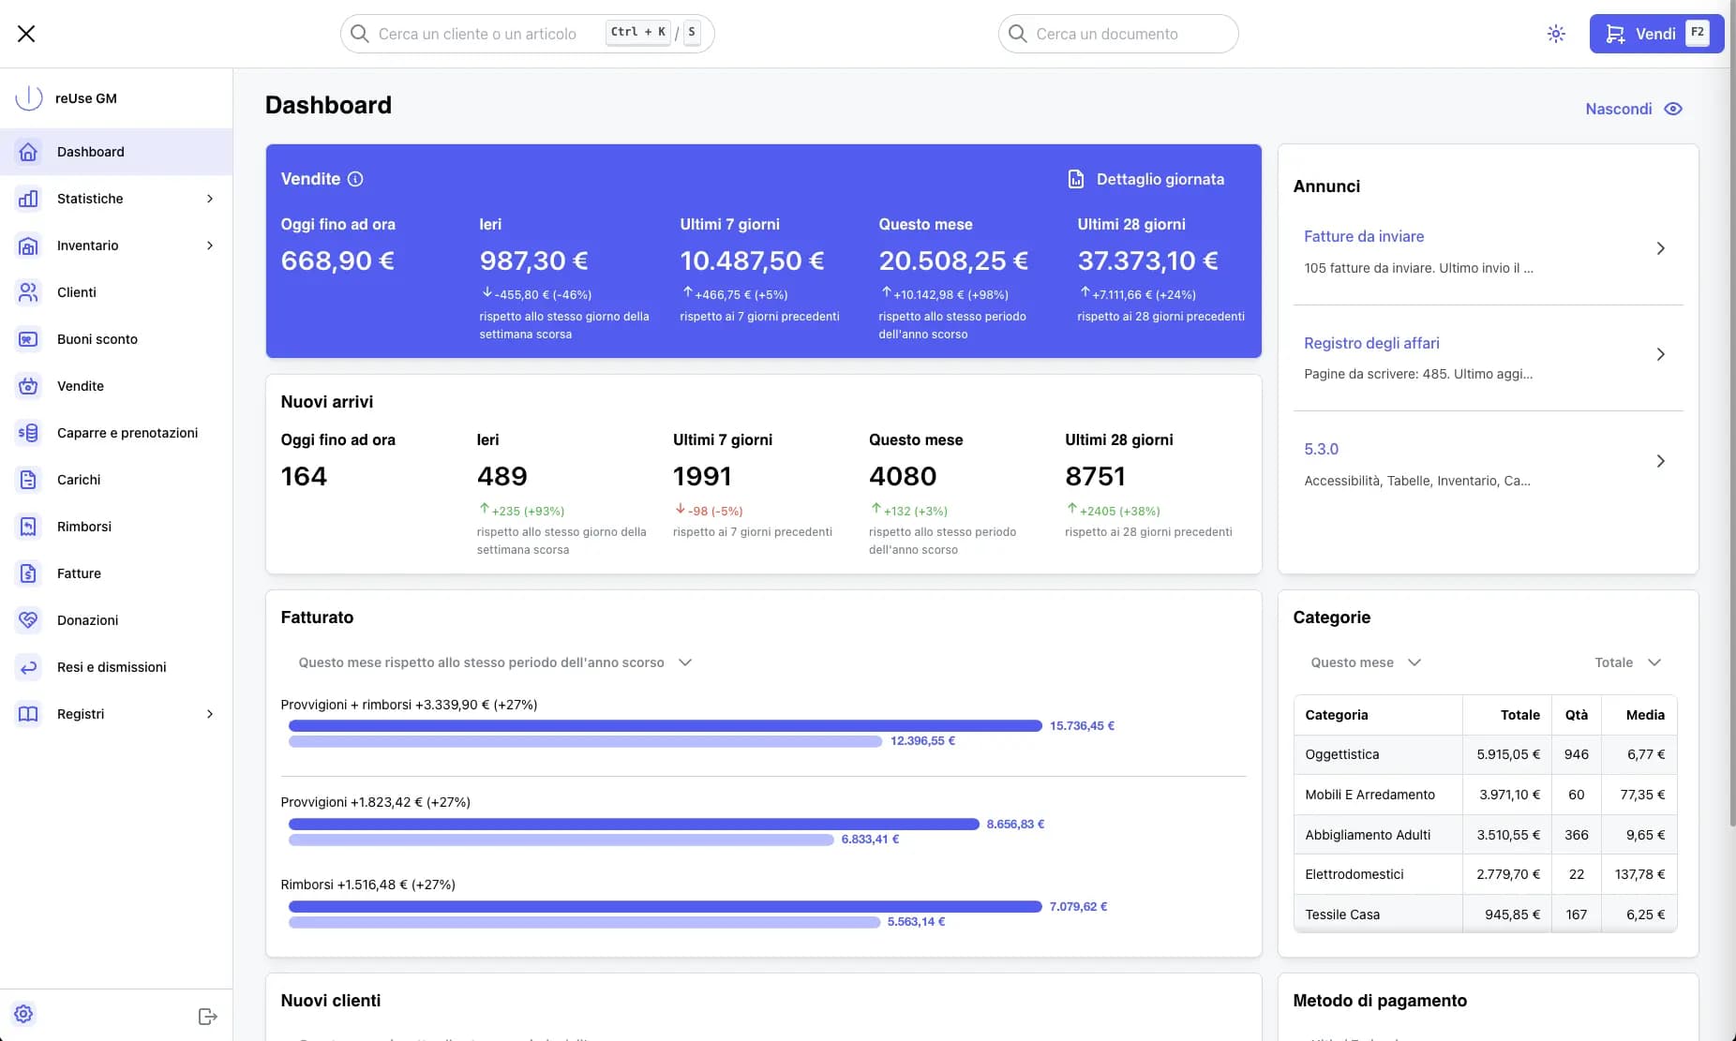Image resolution: width=1736 pixels, height=1041 pixels.
Task: Expand the Registri submenu chevron
Action: pos(210,714)
